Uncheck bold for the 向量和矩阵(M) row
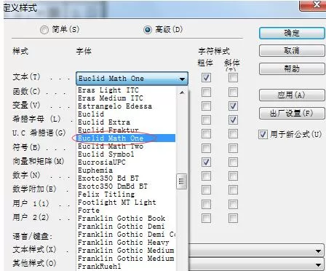This screenshot has width=326, height=271. click(206, 162)
